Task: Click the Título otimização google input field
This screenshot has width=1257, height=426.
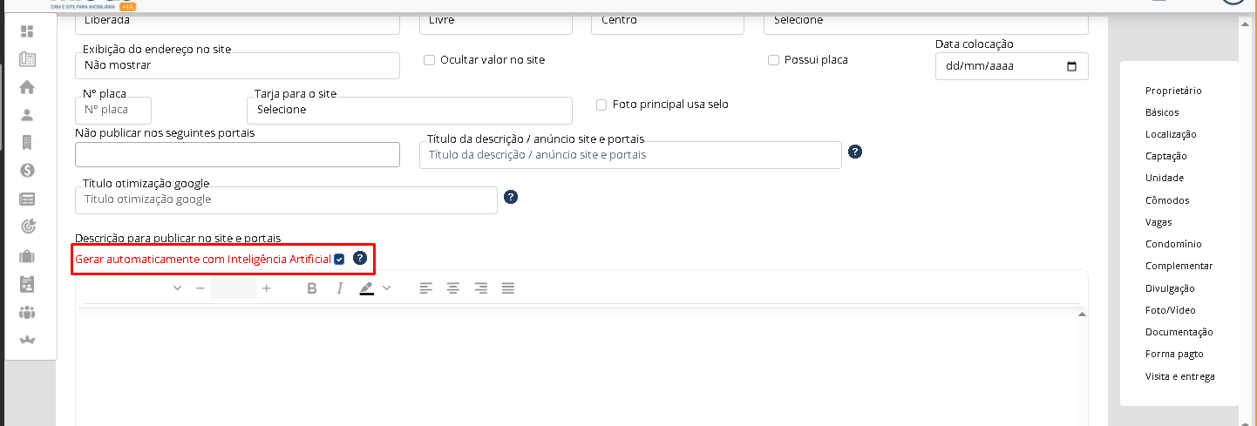Action: click(286, 200)
